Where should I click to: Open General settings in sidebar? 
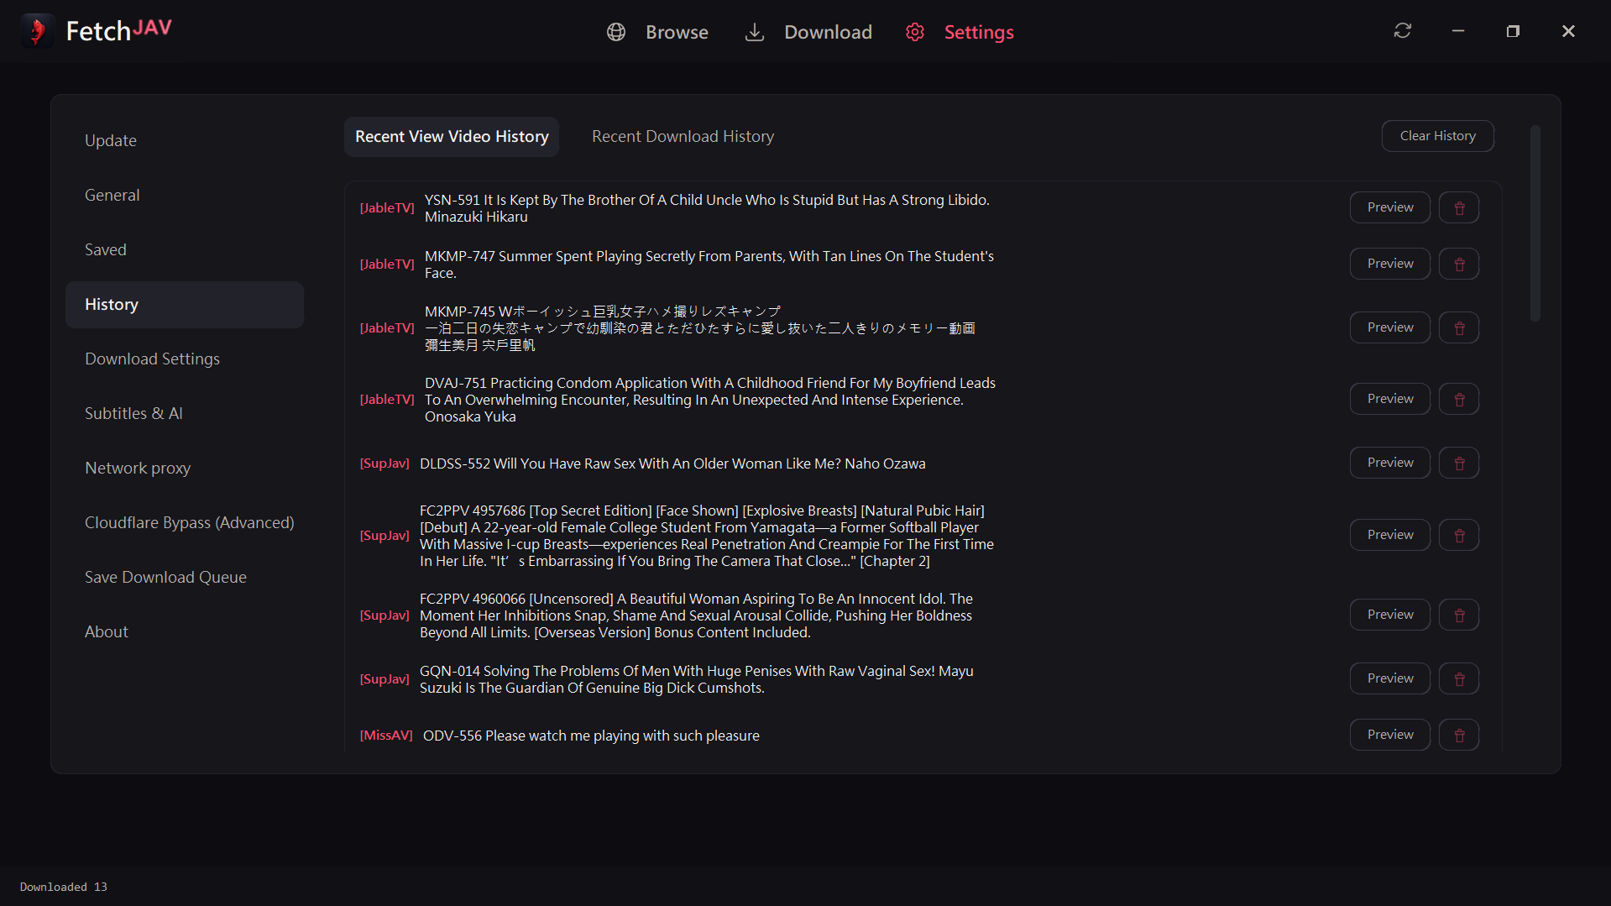(185, 195)
